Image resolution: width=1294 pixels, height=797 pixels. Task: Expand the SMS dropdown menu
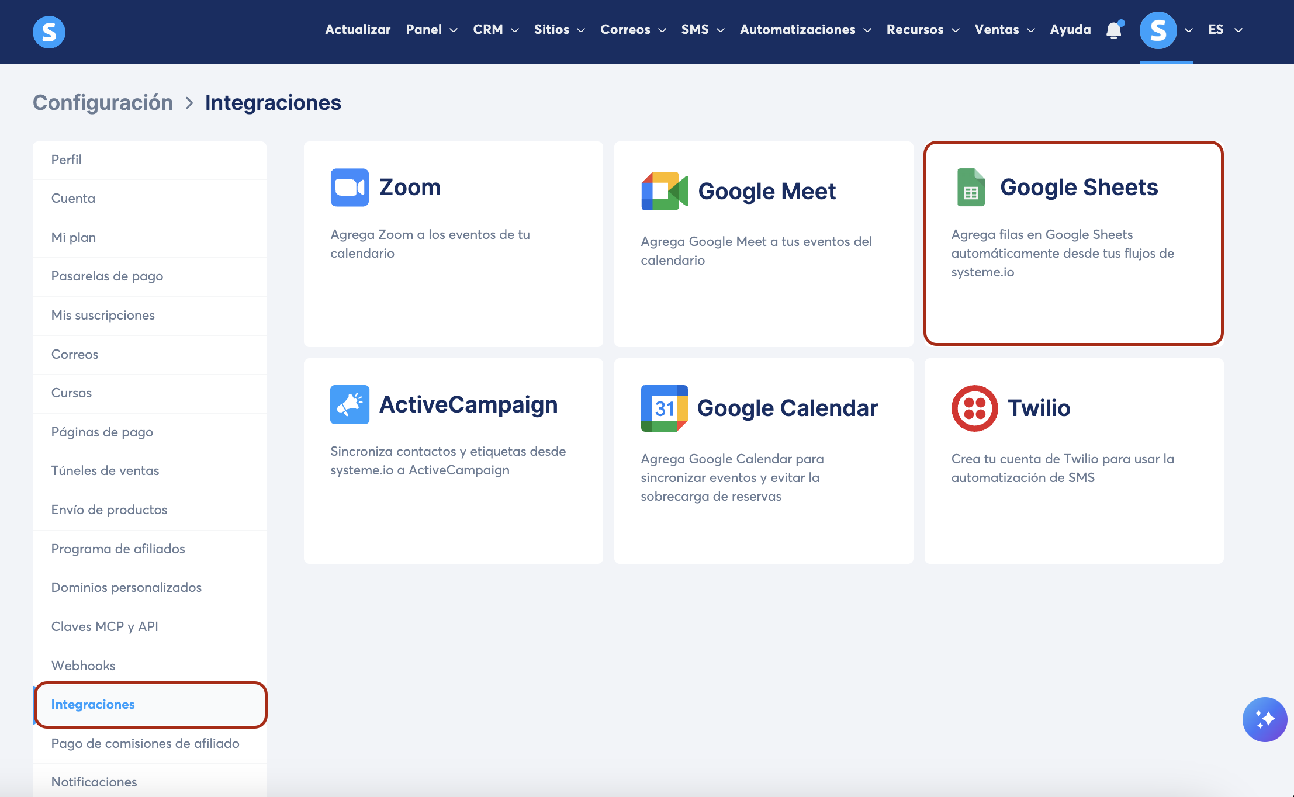click(x=703, y=29)
